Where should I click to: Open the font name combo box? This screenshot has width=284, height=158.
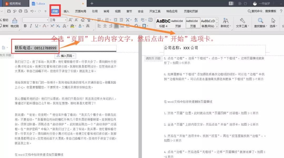tap(36, 20)
